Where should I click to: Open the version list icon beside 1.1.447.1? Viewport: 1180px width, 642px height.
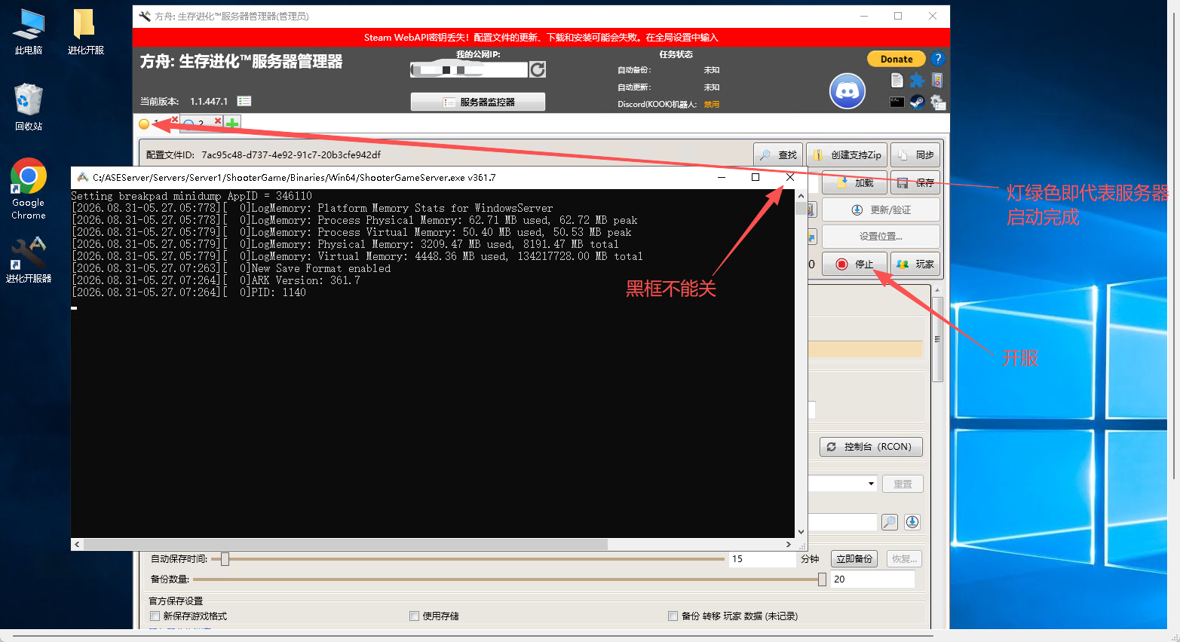(244, 101)
